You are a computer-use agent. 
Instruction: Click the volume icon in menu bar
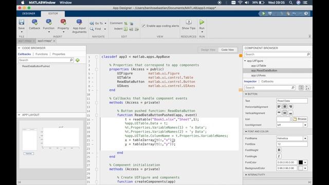tap(247, 3)
